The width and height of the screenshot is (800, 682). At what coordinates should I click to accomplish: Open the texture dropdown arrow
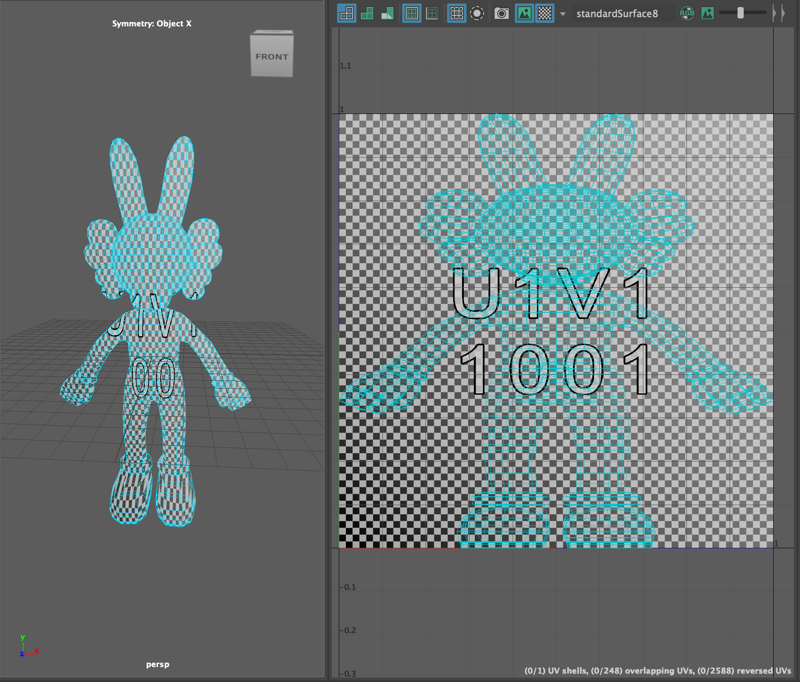point(563,14)
